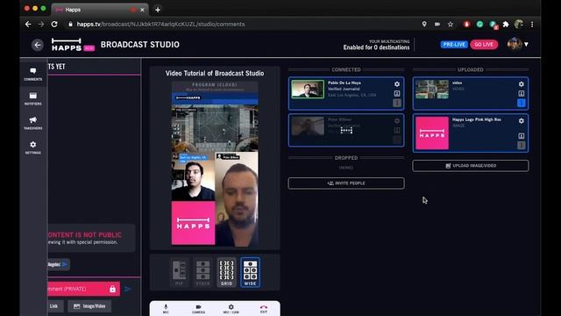Open a new browser tab with the plus

(158, 10)
